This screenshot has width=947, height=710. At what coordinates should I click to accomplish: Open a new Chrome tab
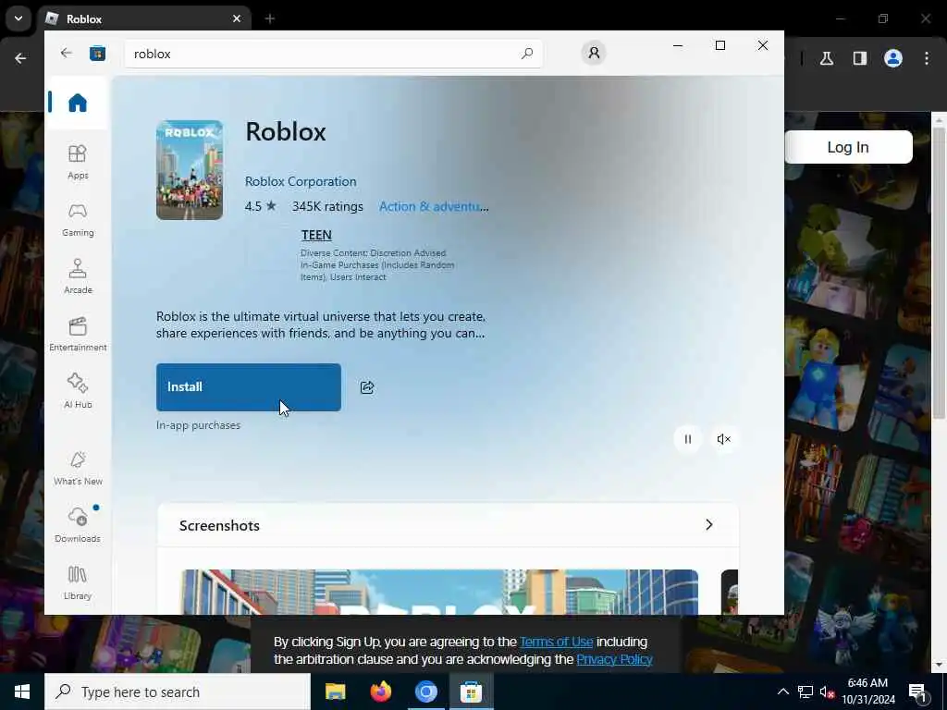270,18
